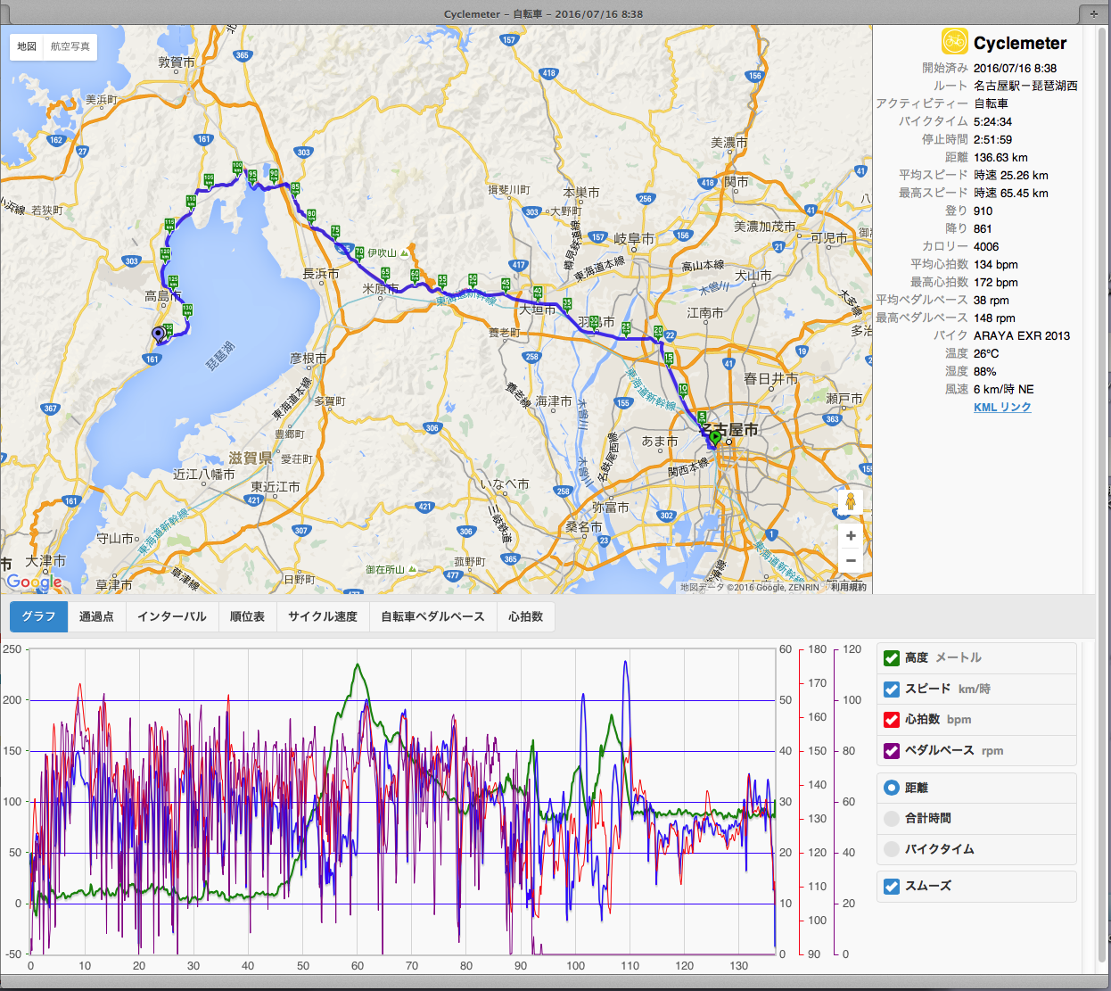Select the バイクタイム radio button
The height and width of the screenshot is (991, 1111).
pyautogui.click(x=892, y=849)
